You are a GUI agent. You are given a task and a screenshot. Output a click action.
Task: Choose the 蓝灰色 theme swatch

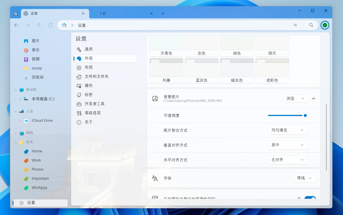(x=201, y=71)
